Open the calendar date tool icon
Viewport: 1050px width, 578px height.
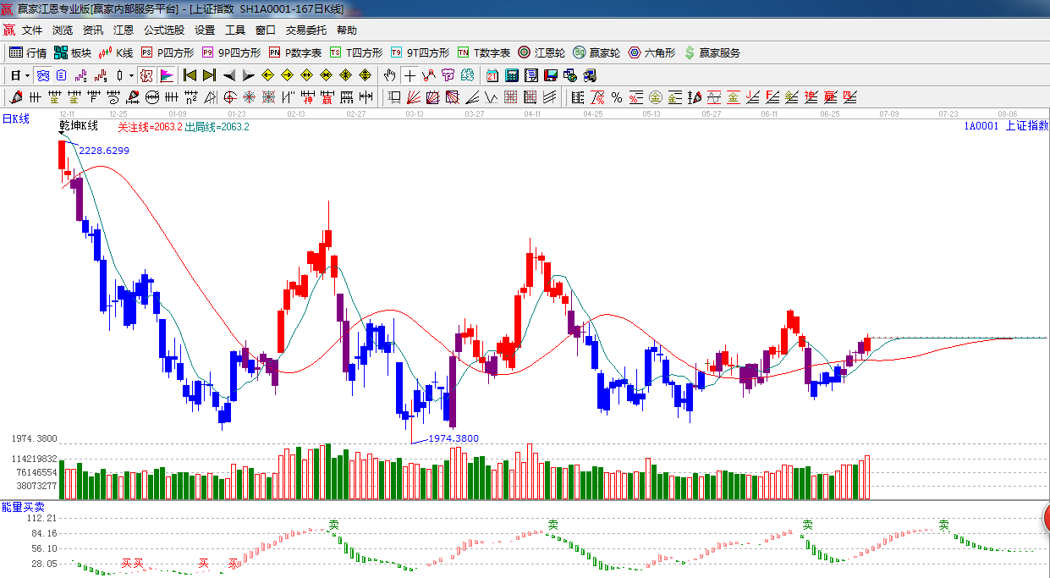(492, 75)
